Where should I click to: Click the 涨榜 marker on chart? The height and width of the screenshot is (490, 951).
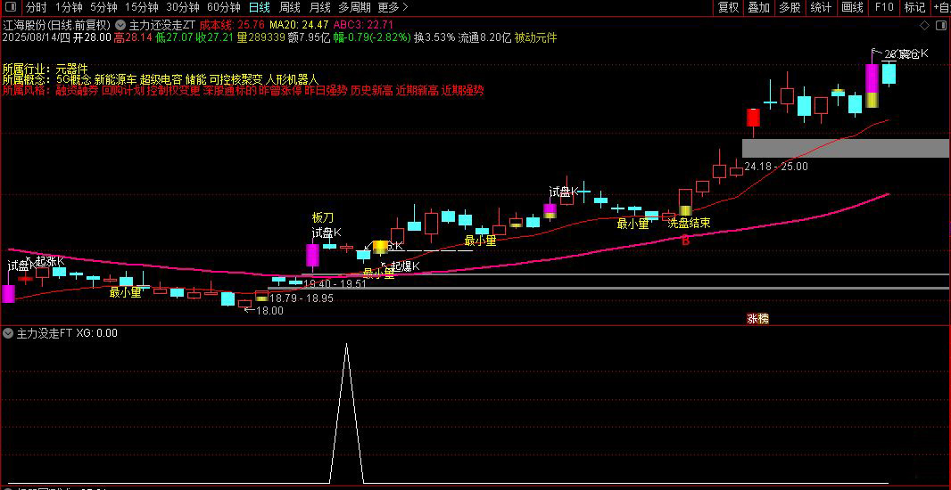click(x=757, y=319)
